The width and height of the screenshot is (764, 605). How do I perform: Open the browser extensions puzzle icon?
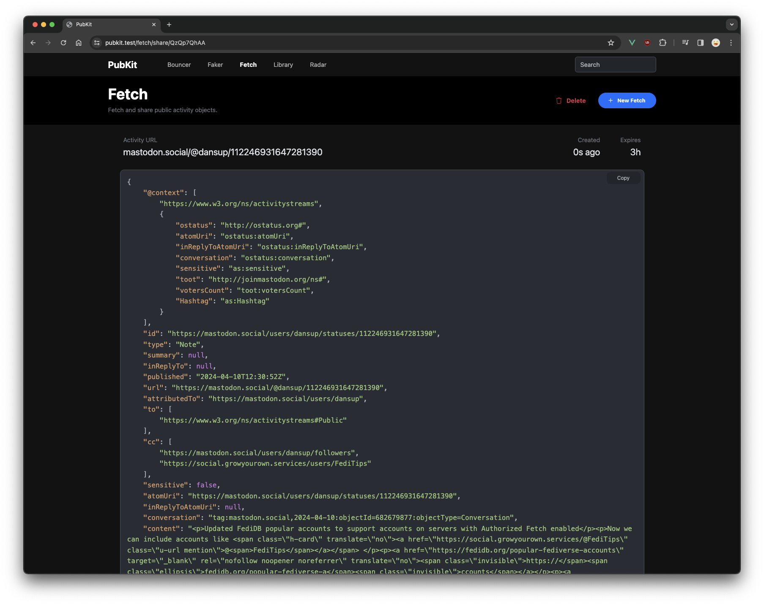point(663,43)
